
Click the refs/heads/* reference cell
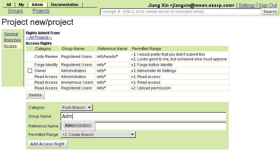click(112, 57)
